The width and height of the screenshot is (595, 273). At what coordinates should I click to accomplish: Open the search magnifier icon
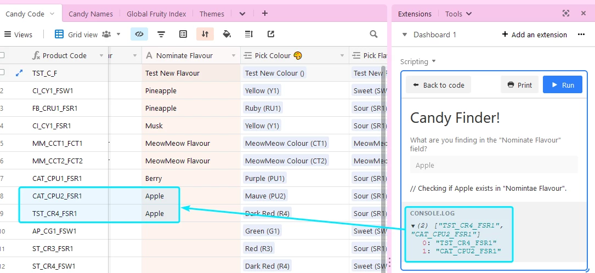[x=374, y=34]
